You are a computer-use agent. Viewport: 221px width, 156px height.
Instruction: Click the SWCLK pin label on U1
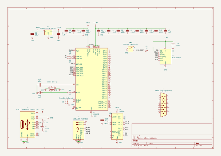78,100
